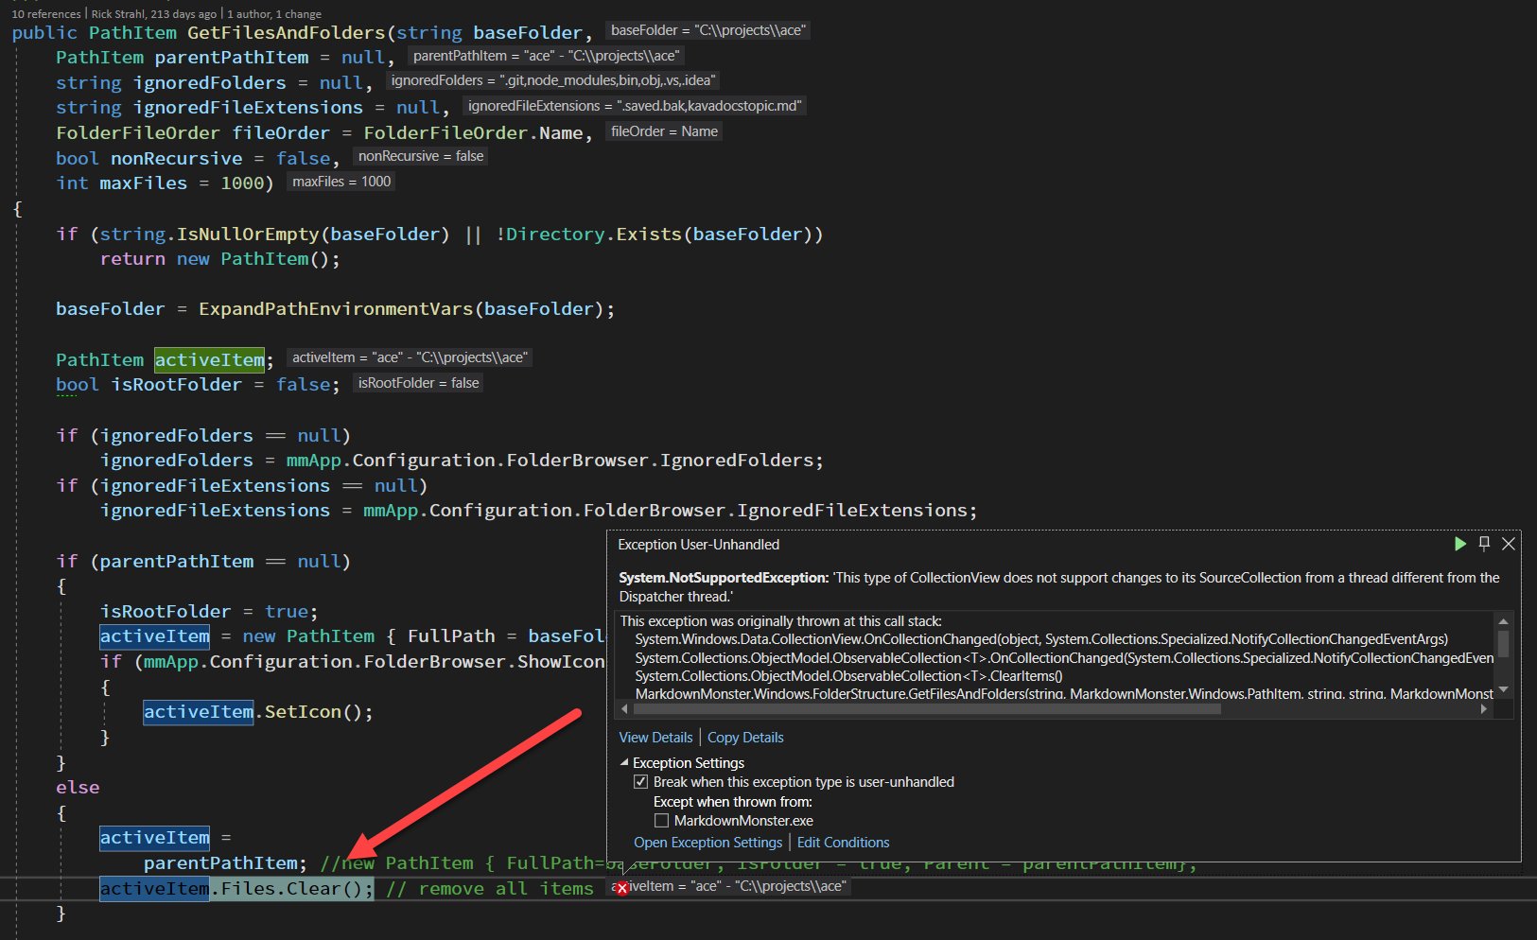Click the CollectionView.OnCollectionChanged stack line
1537x940 pixels.
click(1041, 639)
